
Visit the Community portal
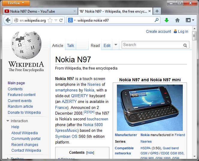(x=26, y=139)
